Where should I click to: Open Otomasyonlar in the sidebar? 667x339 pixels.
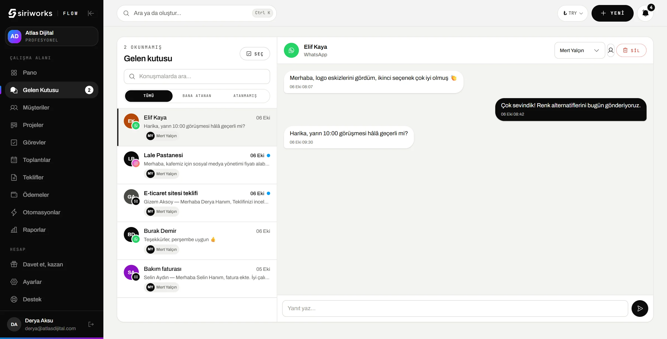click(x=52, y=212)
